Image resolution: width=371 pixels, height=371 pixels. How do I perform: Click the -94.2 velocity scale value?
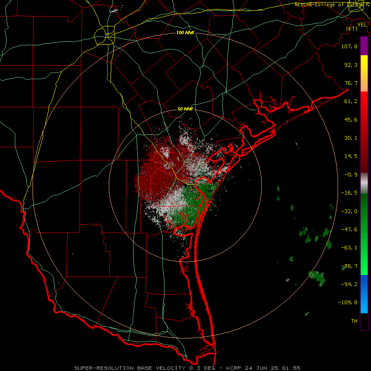[x=349, y=284]
